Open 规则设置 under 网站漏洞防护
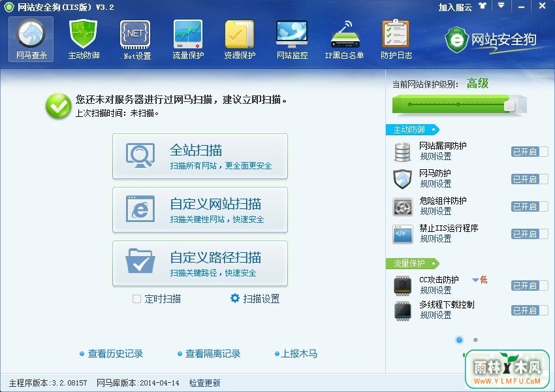Viewport: 555px width, 392px height. tap(436, 156)
